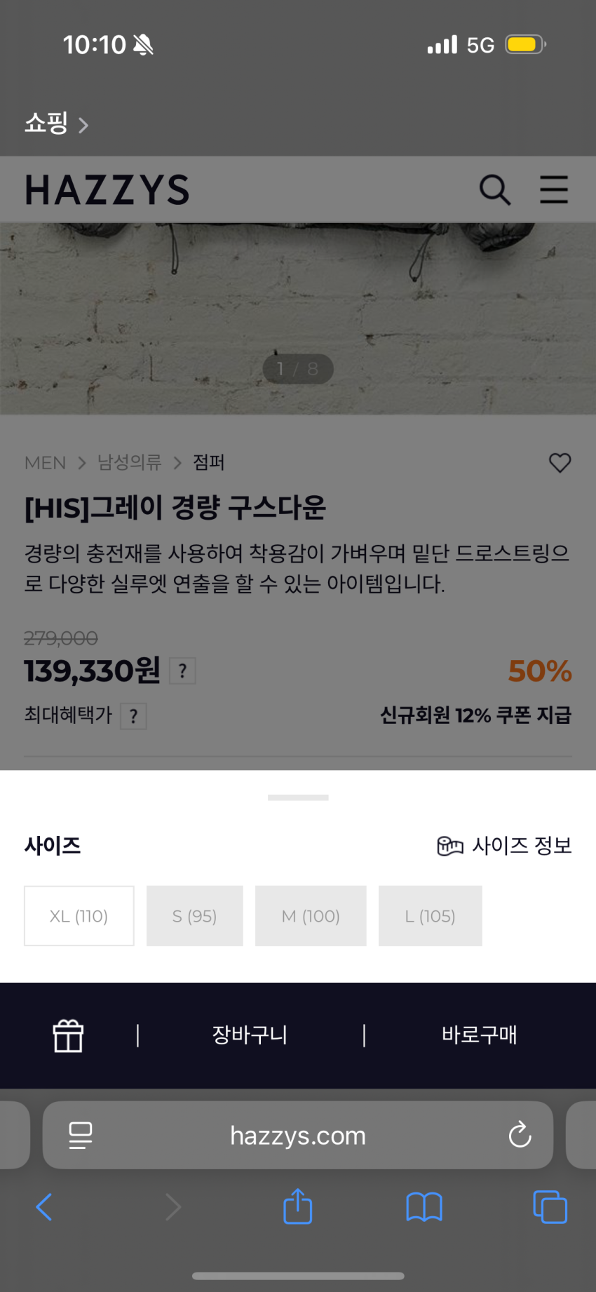
Task: Open the HAZZYS search icon
Action: [x=494, y=189]
